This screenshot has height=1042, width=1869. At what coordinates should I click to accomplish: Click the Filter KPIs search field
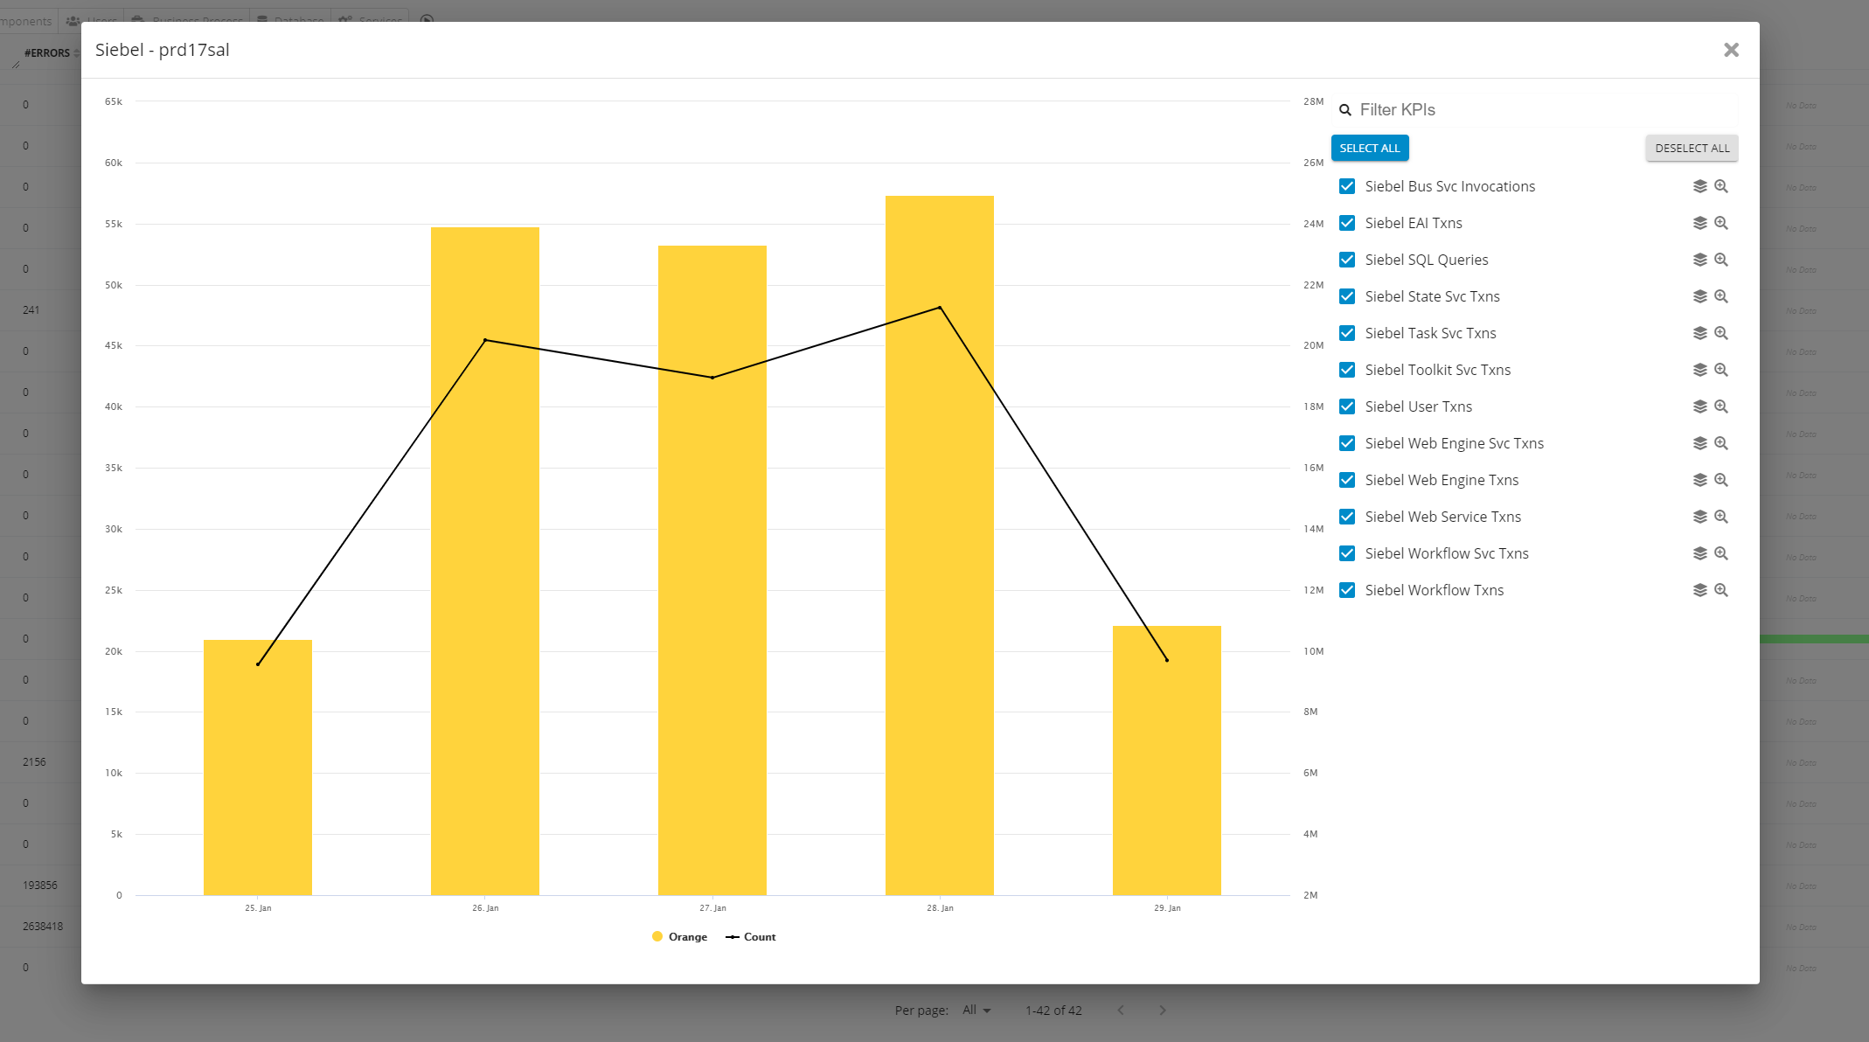[1539, 109]
